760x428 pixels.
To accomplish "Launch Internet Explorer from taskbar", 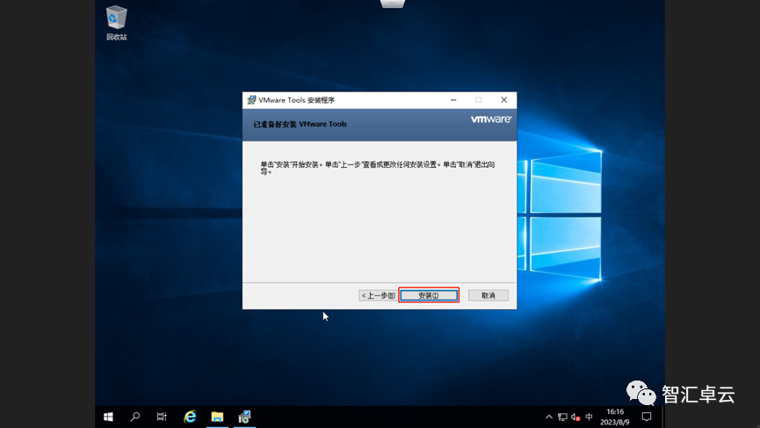I will (190, 417).
